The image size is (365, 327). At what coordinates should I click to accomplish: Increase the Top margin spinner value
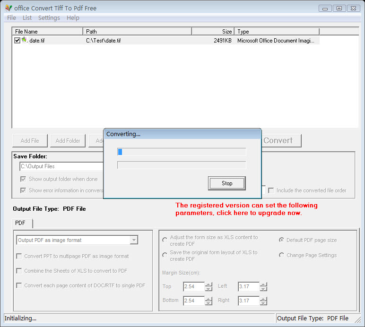(209, 284)
